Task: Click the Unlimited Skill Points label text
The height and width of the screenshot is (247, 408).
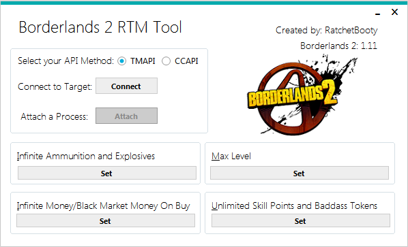Action: pos(294,205)
